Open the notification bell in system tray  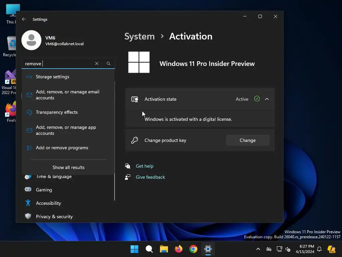(319, 249)
